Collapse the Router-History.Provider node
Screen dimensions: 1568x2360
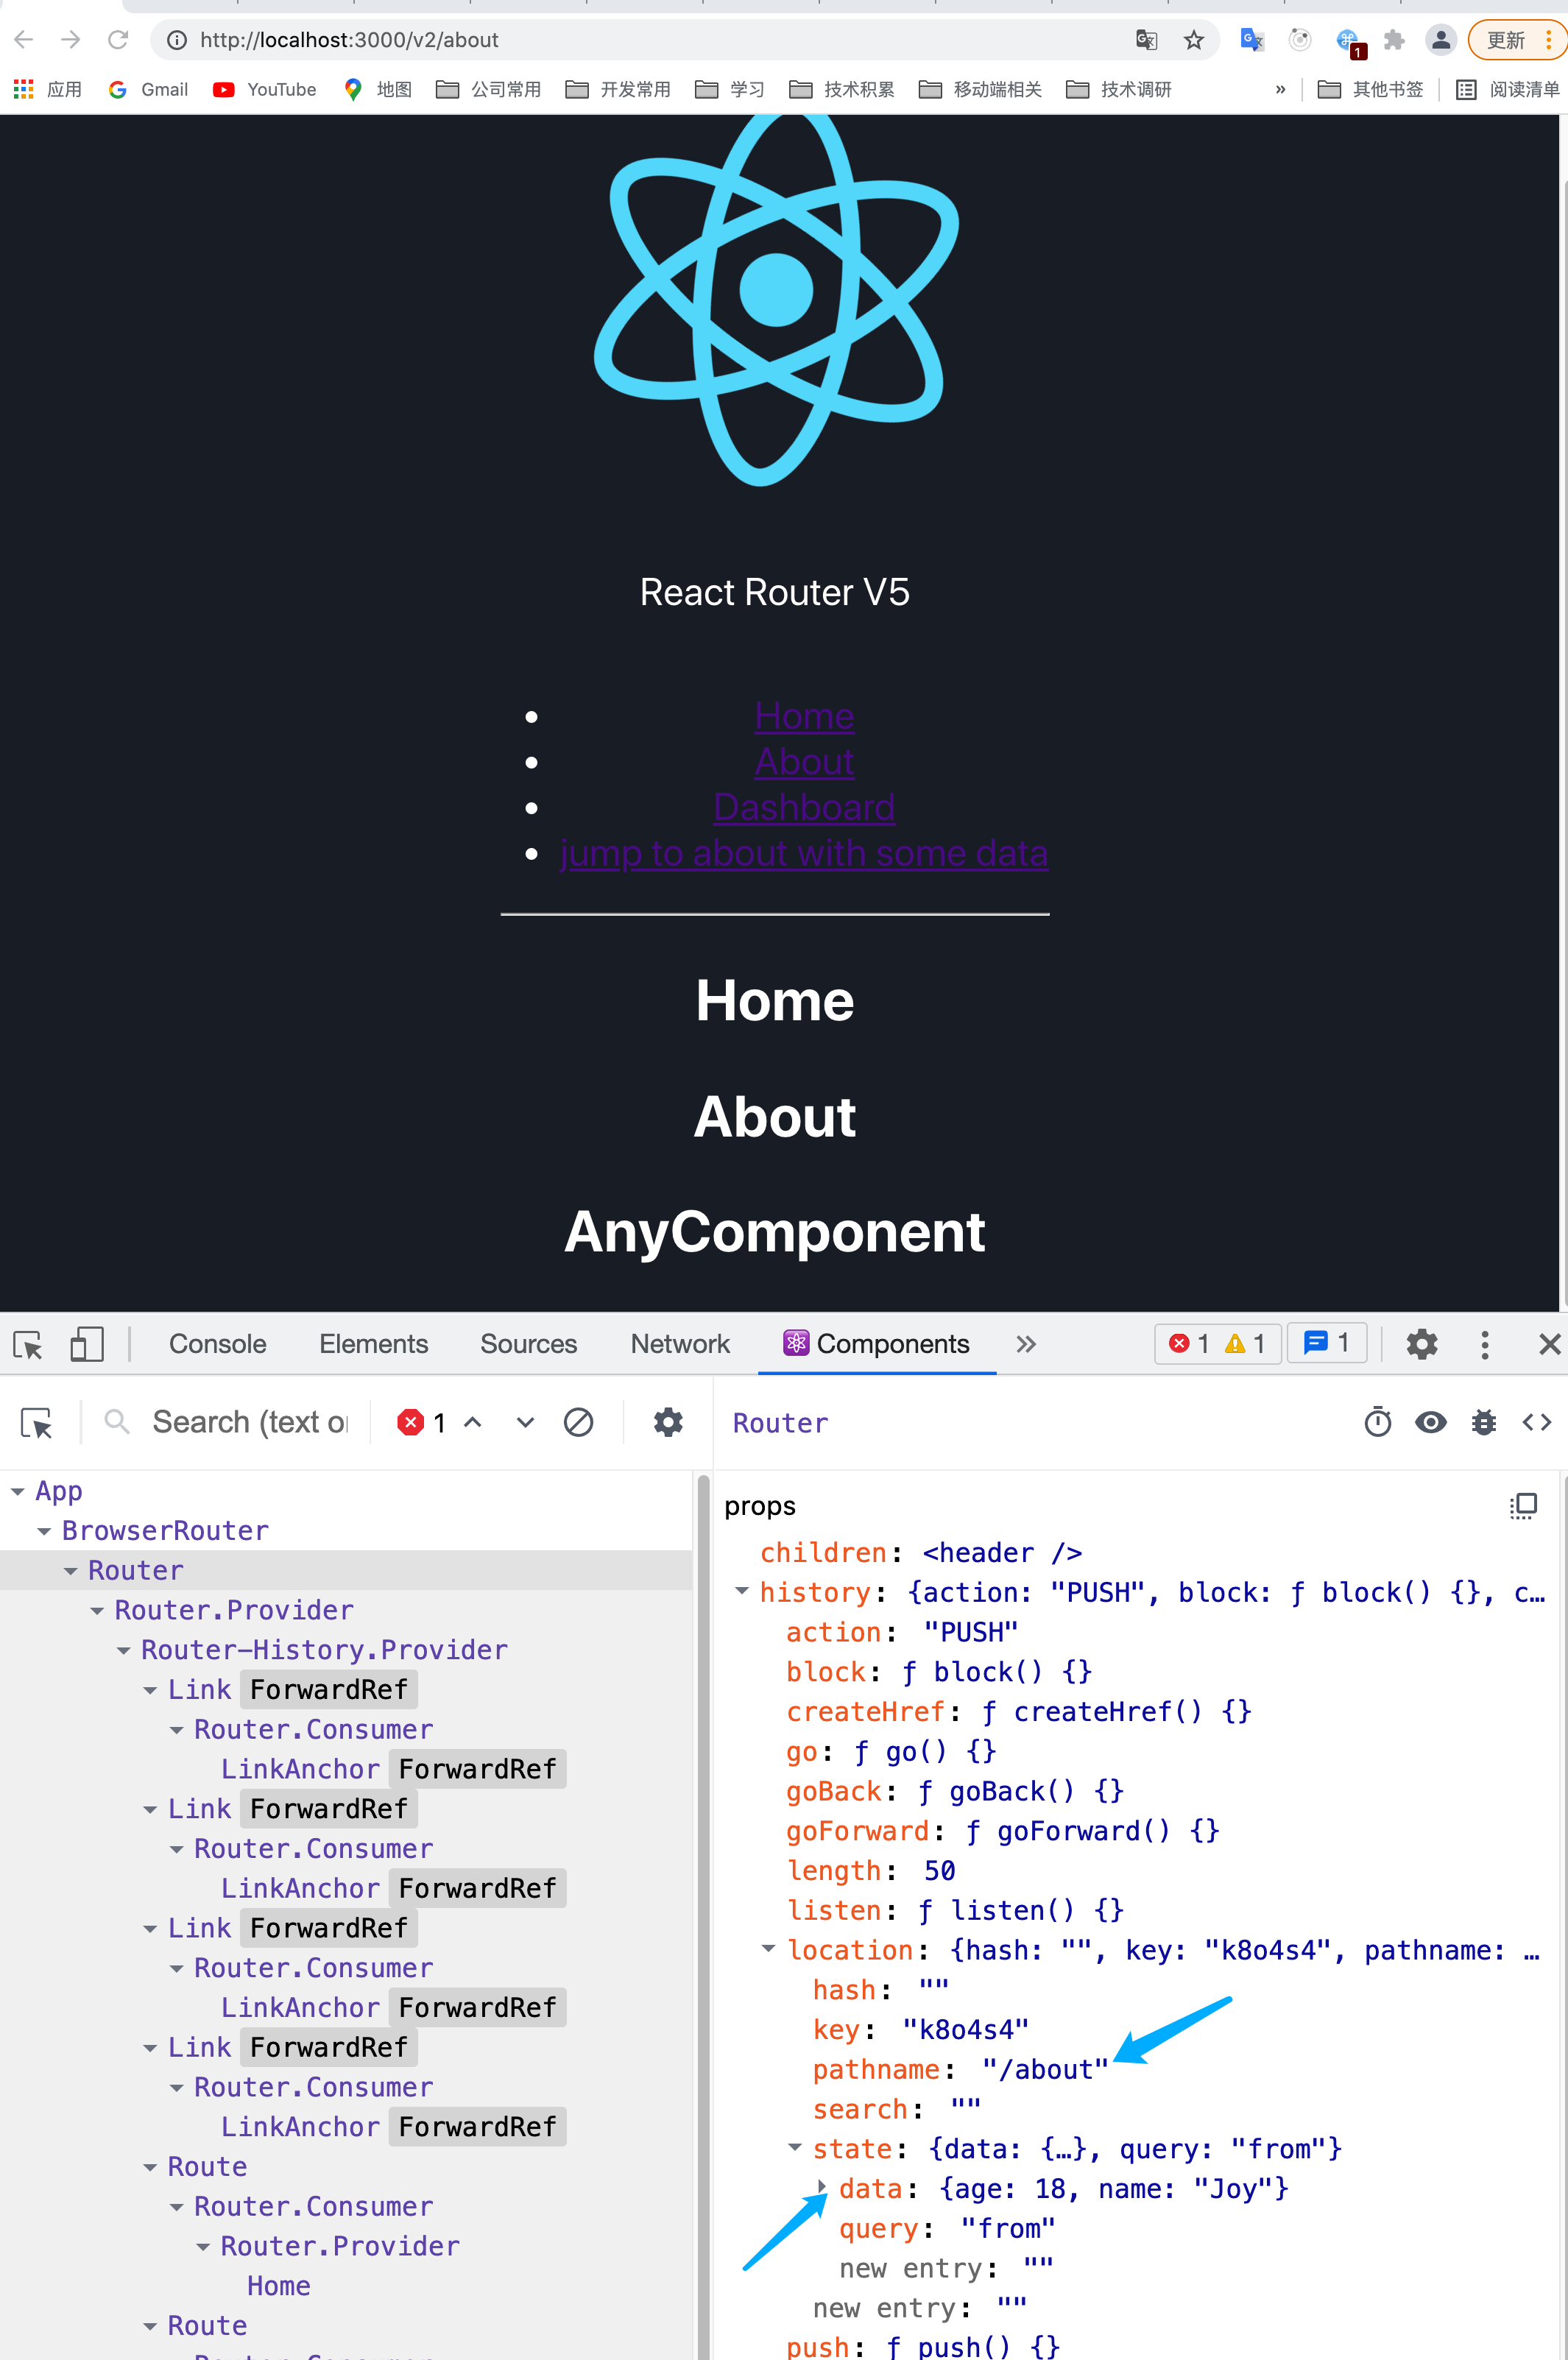click(123, 1650)
